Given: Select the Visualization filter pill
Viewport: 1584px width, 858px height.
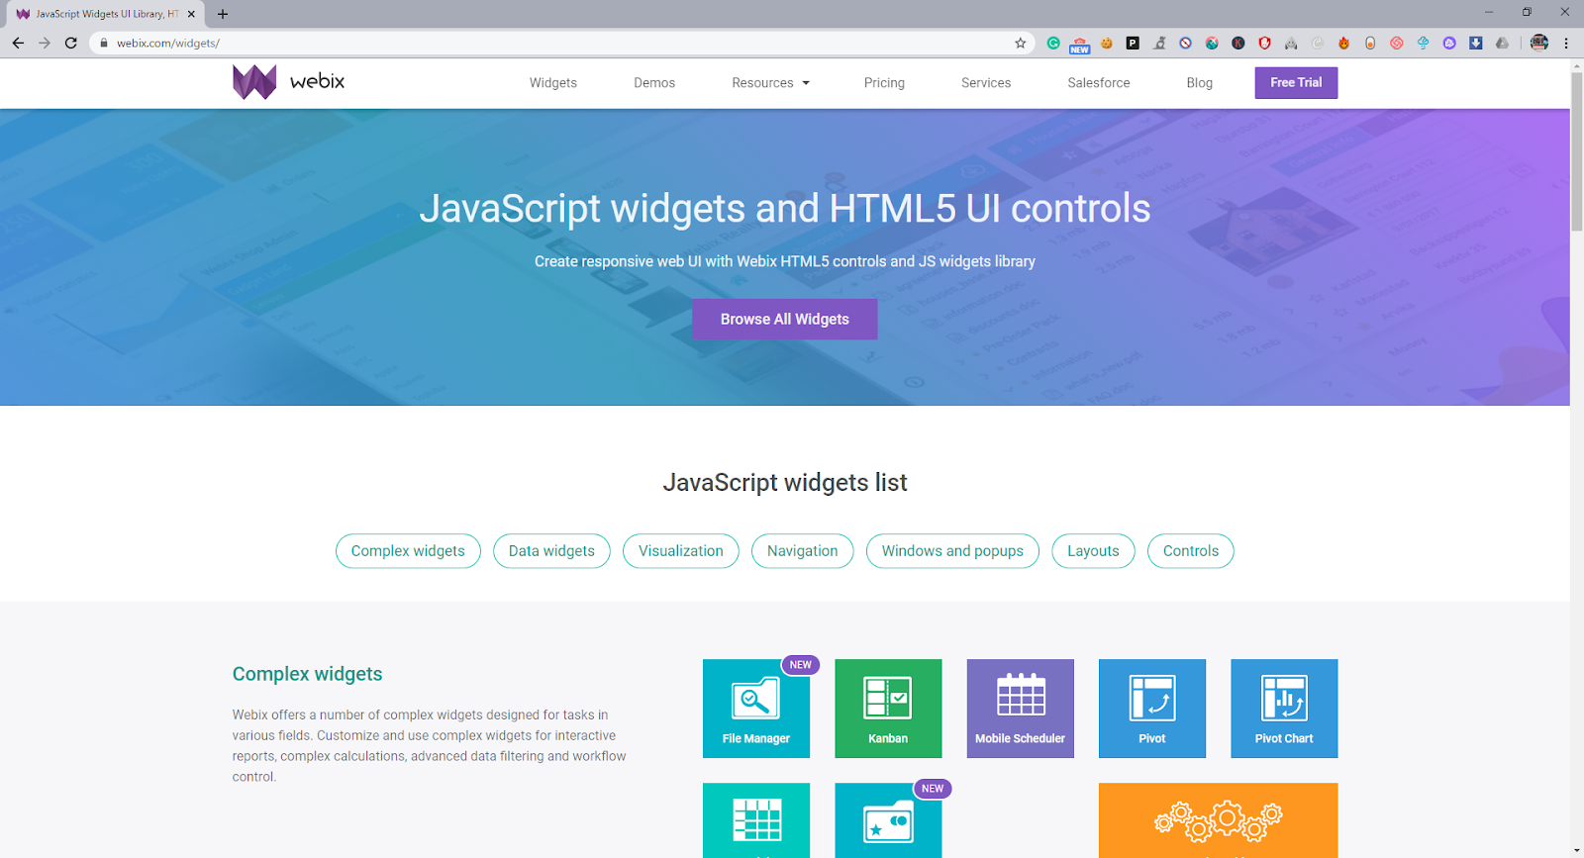Looking at the screenshot, I should [x=681, y=551].
